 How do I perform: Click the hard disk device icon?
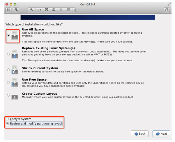click(x=47, y=10)
